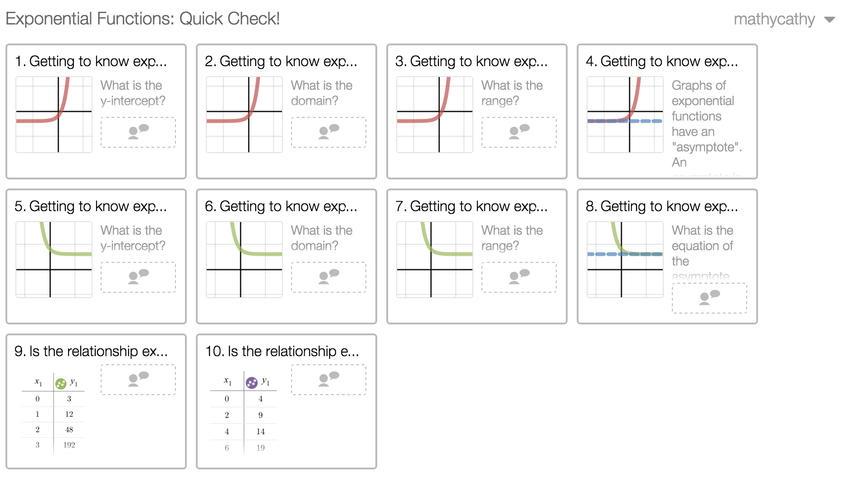Click the response icon on screen 7 range question
The image size is (846, 483).
point(519,277)
